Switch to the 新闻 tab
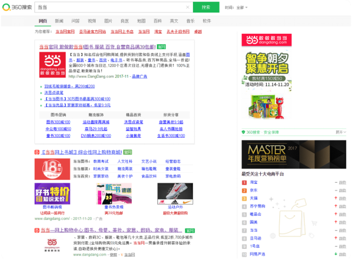 (x=59, y=21)
